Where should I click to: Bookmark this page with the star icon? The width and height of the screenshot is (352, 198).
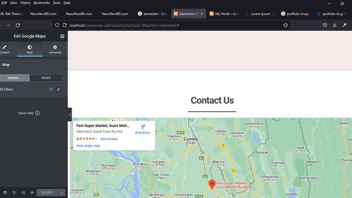point(285,25)
